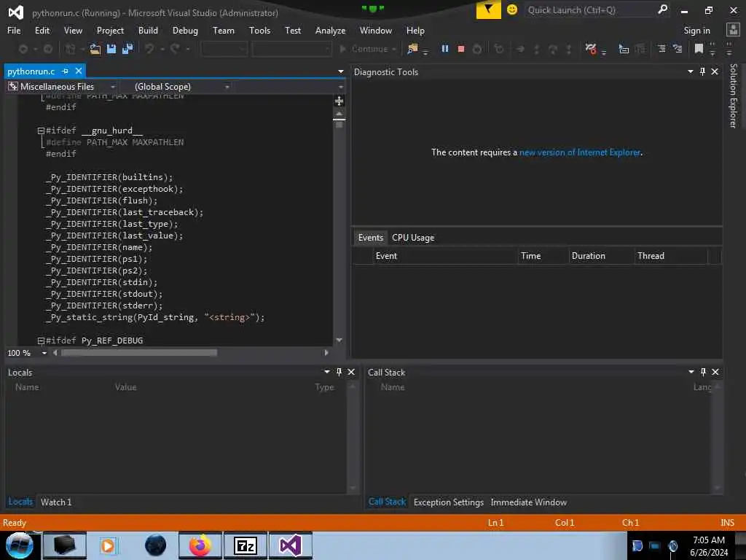This screenshot has width=746, height=560.
Task: Open the Analyze menu
Action: point(330,31)
